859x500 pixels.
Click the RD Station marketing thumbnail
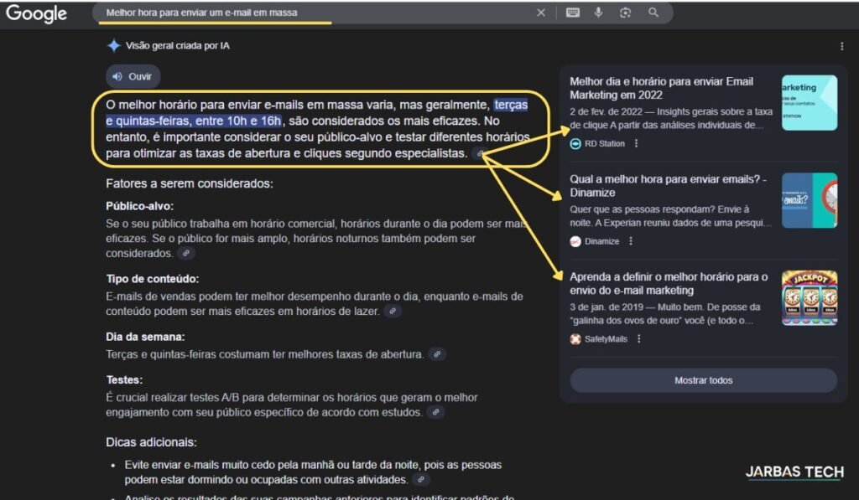point(810,103)
